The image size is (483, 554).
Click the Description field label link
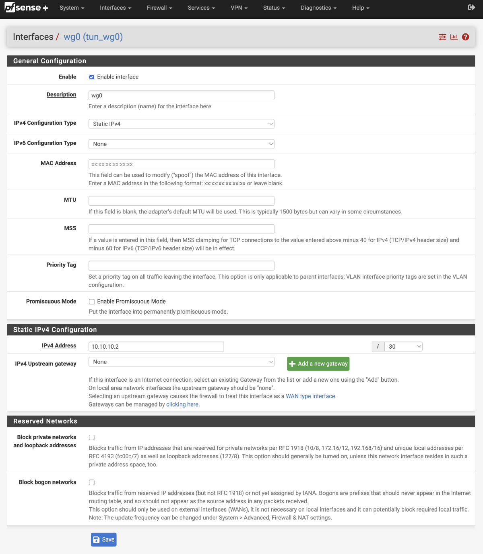[61, 95]
